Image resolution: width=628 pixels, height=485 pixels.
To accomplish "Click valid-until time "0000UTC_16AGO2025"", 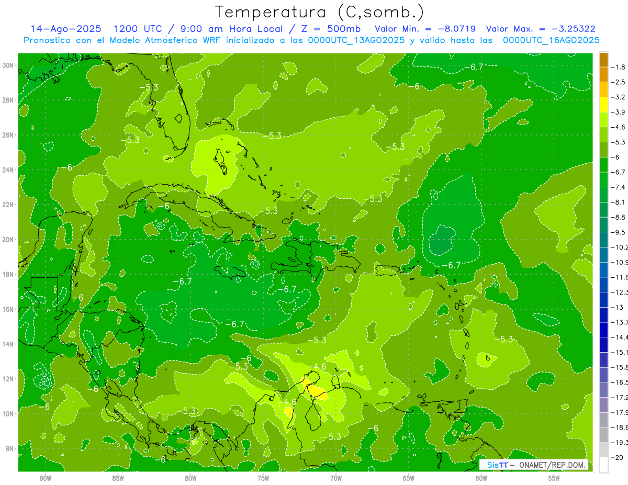I will (x=551, y=40).
